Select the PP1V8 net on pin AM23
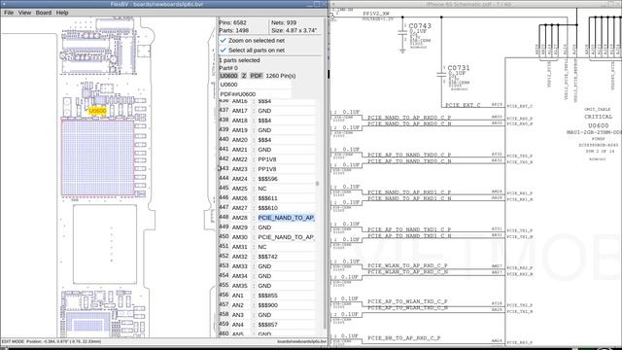This screenshot has width=622, height=350. pos(267,169)
